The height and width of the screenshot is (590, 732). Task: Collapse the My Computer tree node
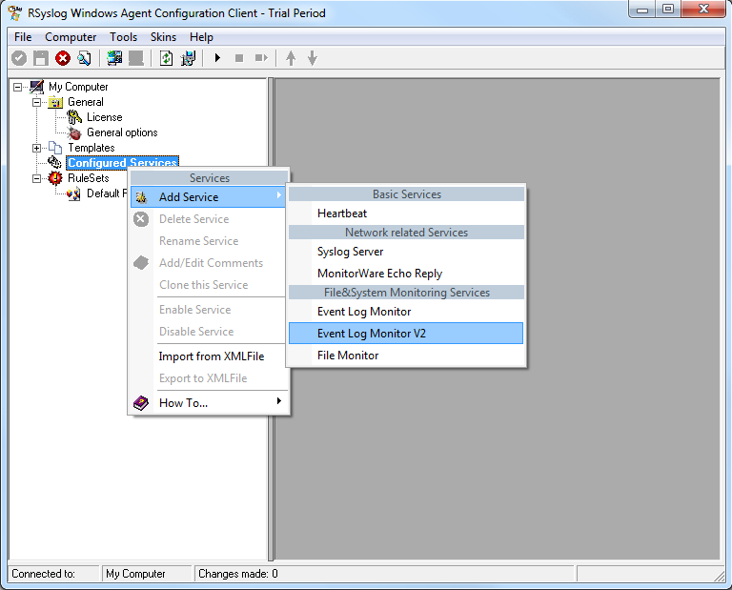coord(18,87)
